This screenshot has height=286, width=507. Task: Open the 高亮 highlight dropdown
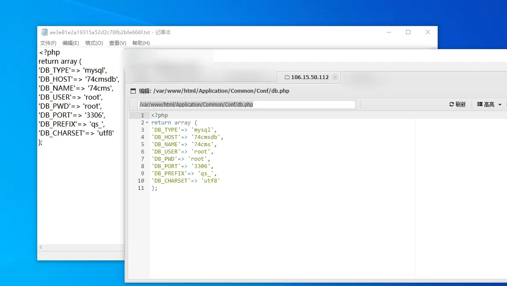489,104
